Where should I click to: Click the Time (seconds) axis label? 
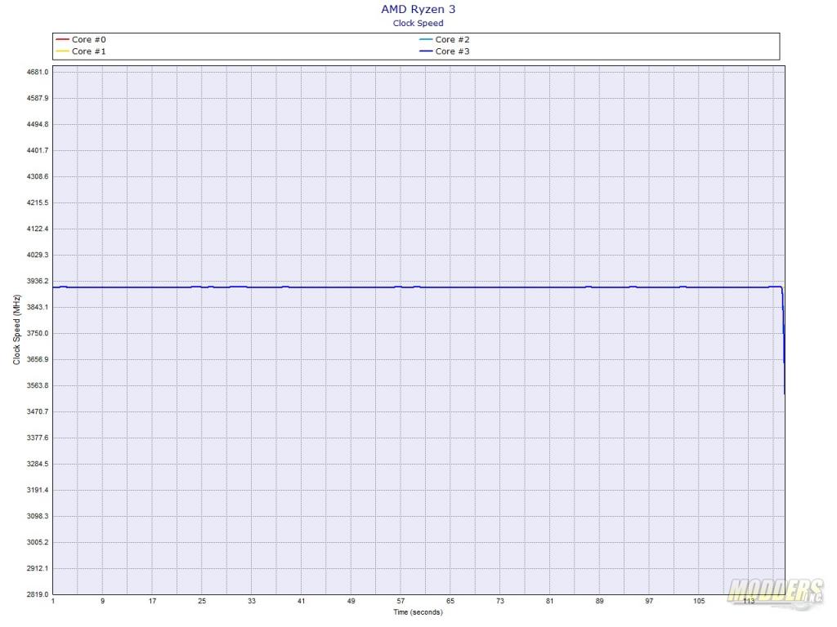click(x=418, y=612)
